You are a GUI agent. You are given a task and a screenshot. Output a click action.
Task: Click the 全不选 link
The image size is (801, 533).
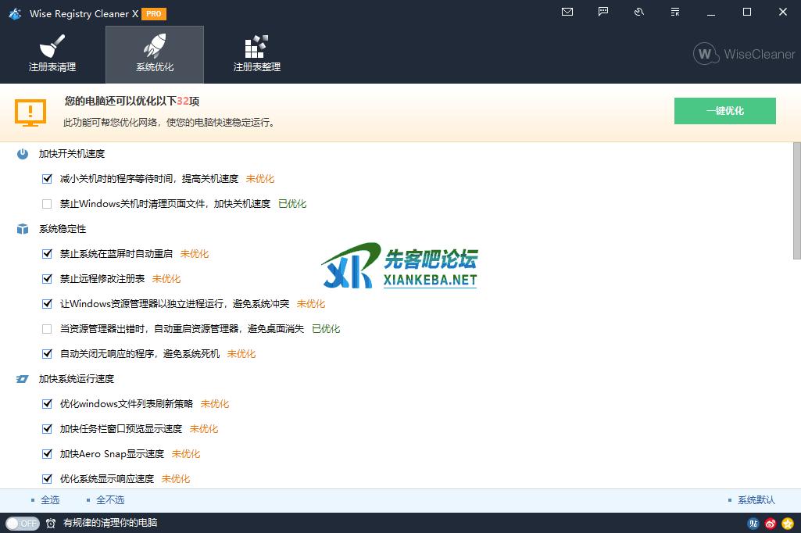point(110,500)
